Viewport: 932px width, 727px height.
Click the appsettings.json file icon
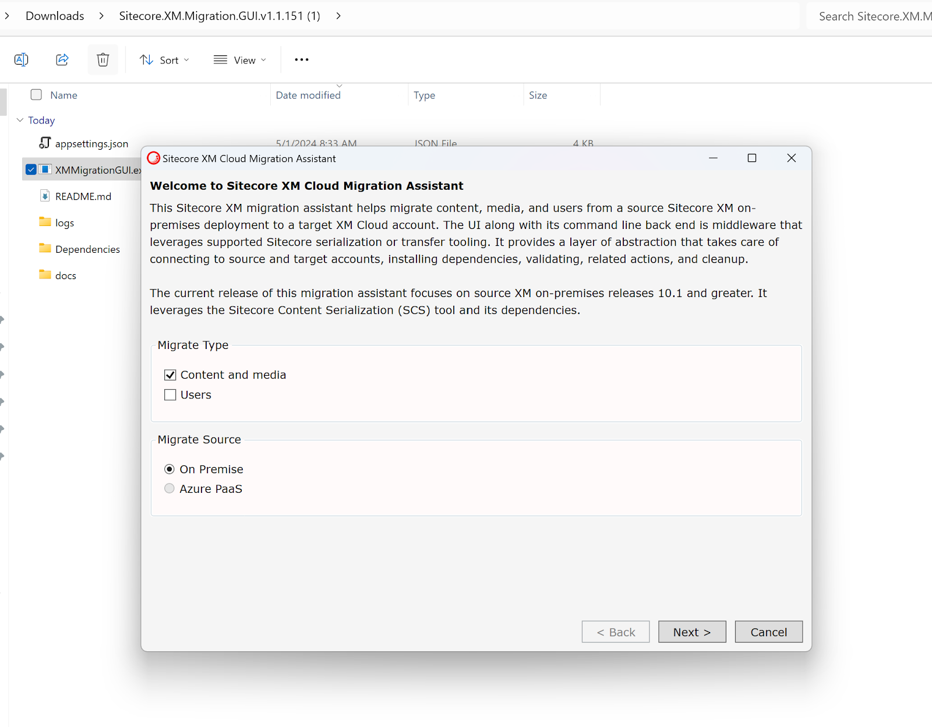click(x=45, y=143)
